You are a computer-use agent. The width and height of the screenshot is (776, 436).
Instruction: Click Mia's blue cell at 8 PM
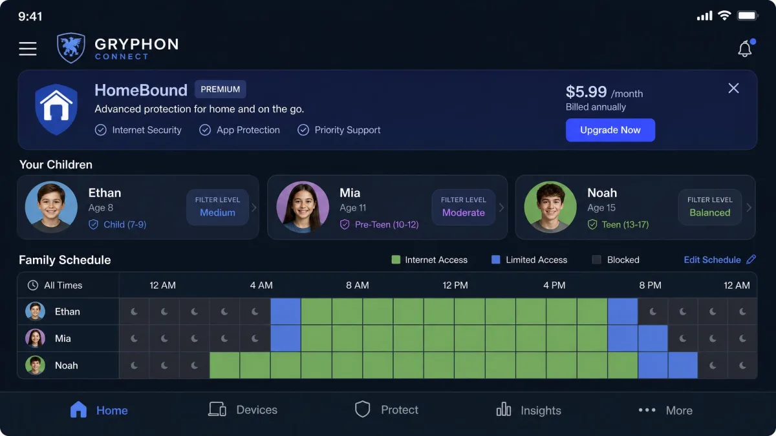pyautogui.click(x=653, y=338)
